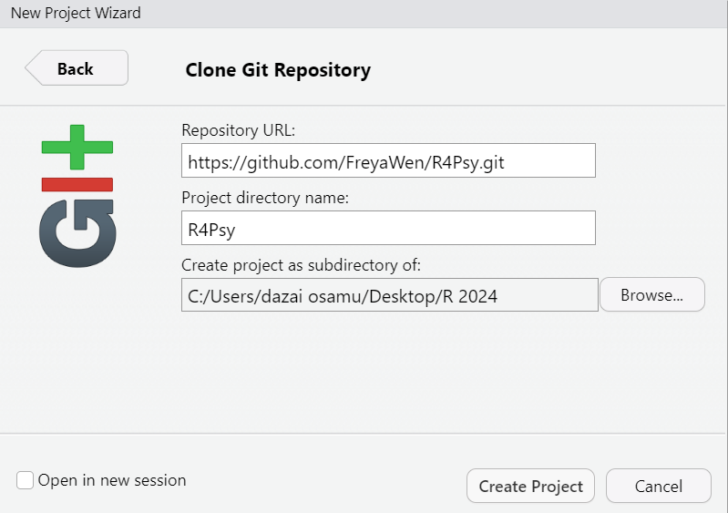
Task: Go back using the Back button label
Action: click(x=76, y=68)
